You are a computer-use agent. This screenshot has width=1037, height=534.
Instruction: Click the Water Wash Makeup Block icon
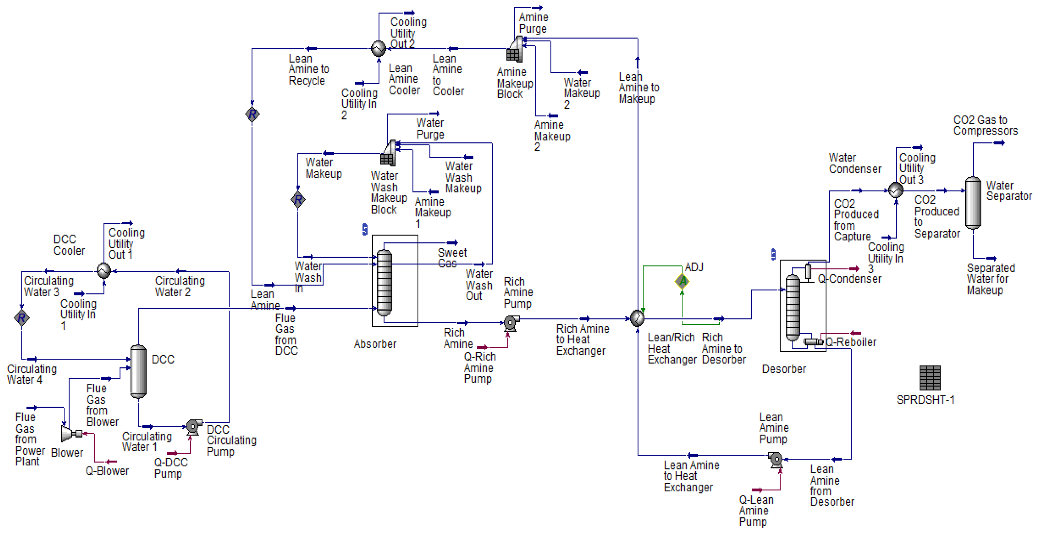[x=388, y=155]
